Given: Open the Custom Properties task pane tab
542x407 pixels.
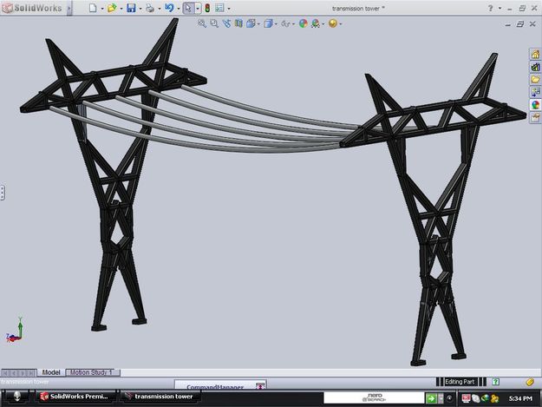Looking at the screenshot, I should click(x=535, y=117).
